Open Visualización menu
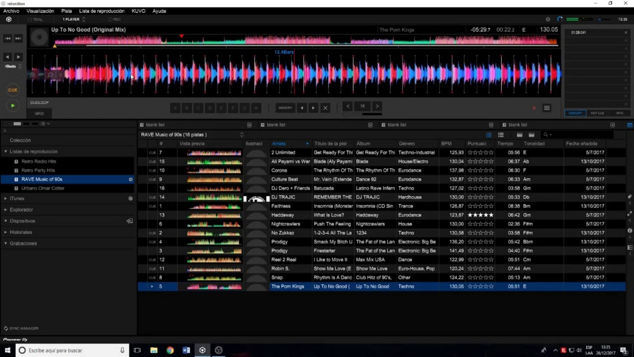Screen dimensions: 634x357 coord(40,11)
